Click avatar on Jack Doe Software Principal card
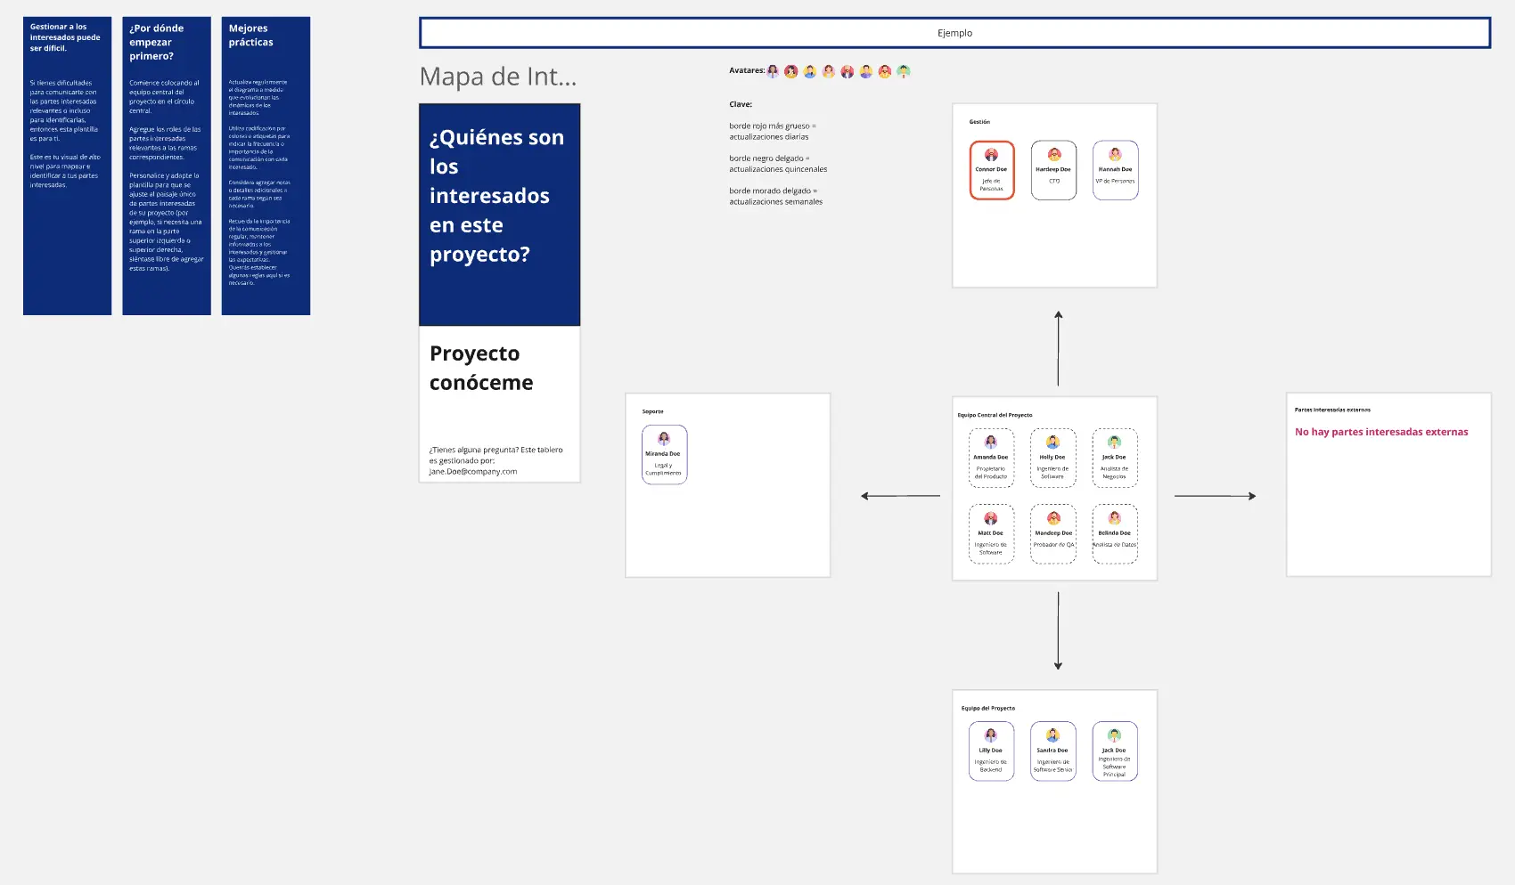The width and height of the screenshot is (1515, 885). coord(1114,735)
